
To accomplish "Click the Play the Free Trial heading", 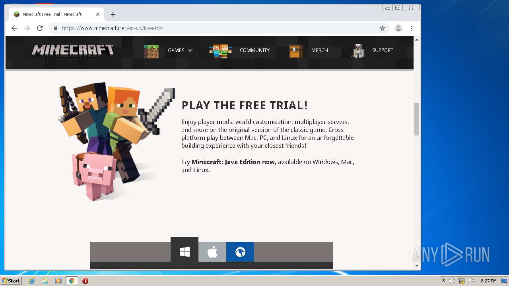I will 245,105.
